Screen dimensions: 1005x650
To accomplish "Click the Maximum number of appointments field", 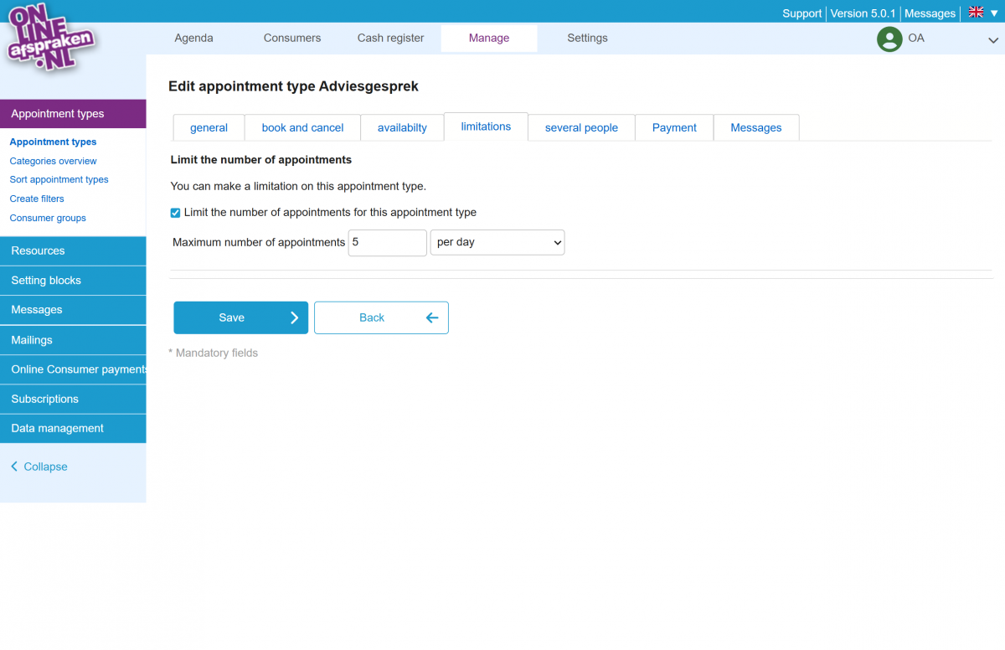I will [x=387, y=242].
